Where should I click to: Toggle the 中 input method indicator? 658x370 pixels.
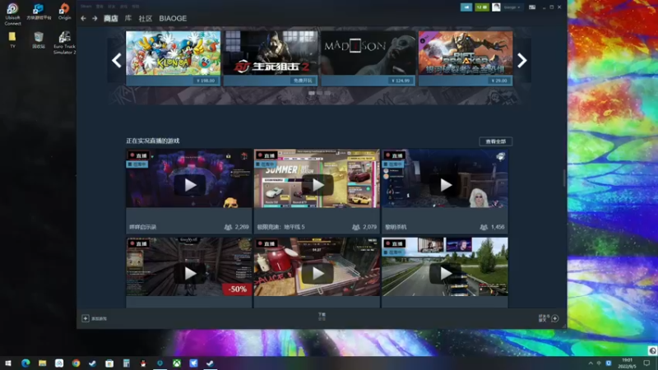[x=599, y=363]
